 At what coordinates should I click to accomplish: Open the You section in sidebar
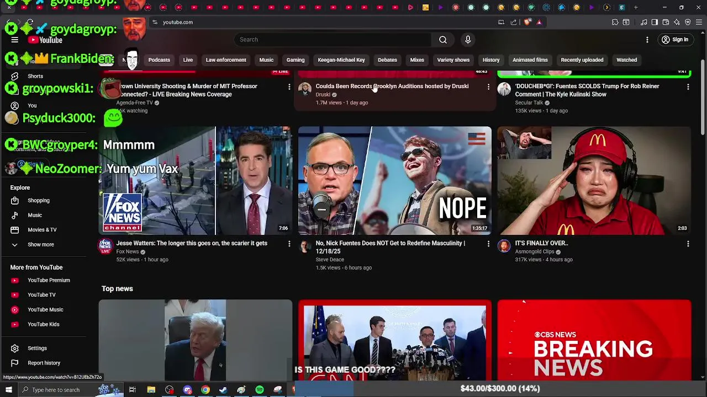point(32,105)
